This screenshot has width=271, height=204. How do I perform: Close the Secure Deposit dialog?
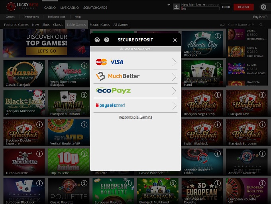175,40
